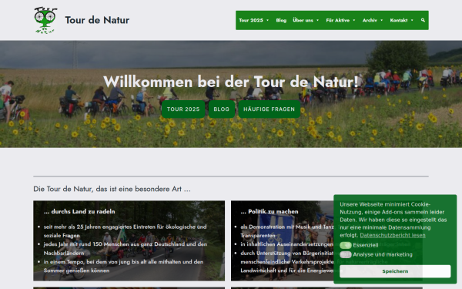This screenshot has height=289, width=462.
Task: Click the 'seit mehr als 25 Jahren' bullet text
Action: coord(125,231)
